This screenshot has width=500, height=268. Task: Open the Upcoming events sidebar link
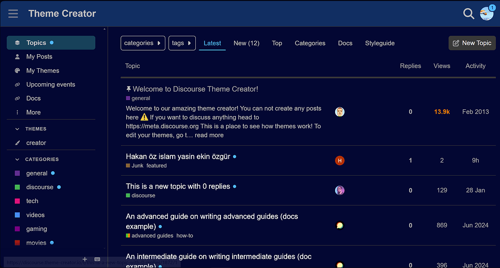coord(50,85)
